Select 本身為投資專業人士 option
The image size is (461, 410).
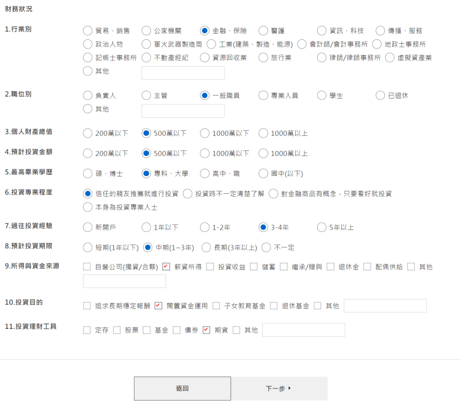pyautogui.click(x=88, y=207)
